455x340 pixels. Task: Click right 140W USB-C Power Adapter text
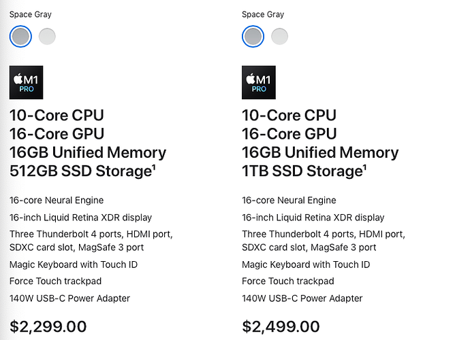302,299
